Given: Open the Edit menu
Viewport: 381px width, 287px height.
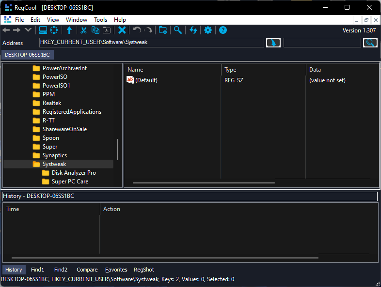Looking at the screenshot, I should [x=35, y=20].
